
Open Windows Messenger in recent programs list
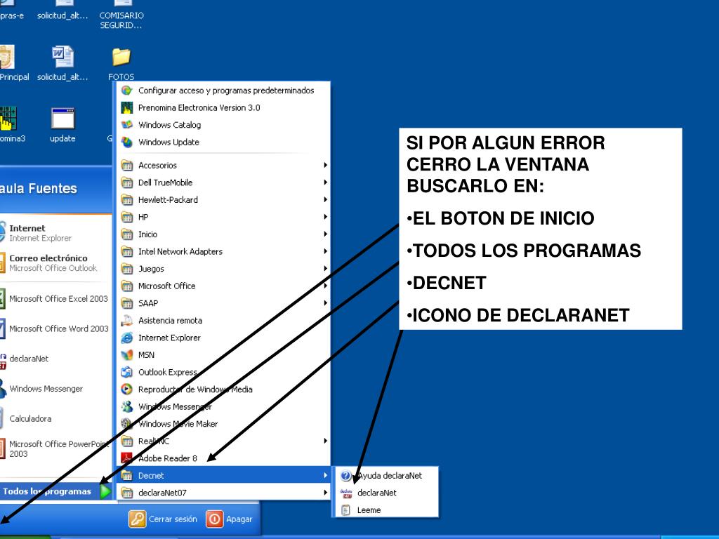click(55, 389)
